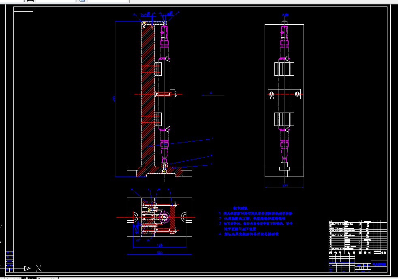Select technical requirement line 2 text
Screen dimensions: 398x279
click(x=252, y=219)
